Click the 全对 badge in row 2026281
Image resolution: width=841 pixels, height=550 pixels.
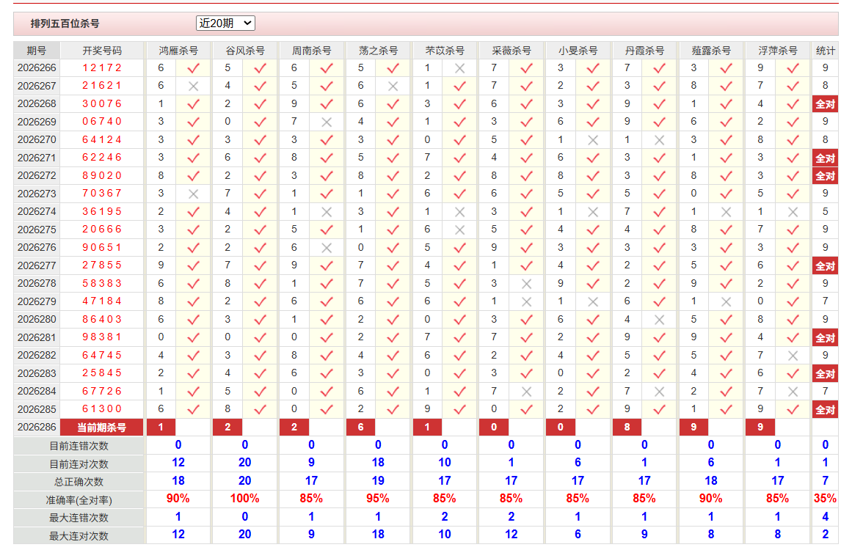825,338
